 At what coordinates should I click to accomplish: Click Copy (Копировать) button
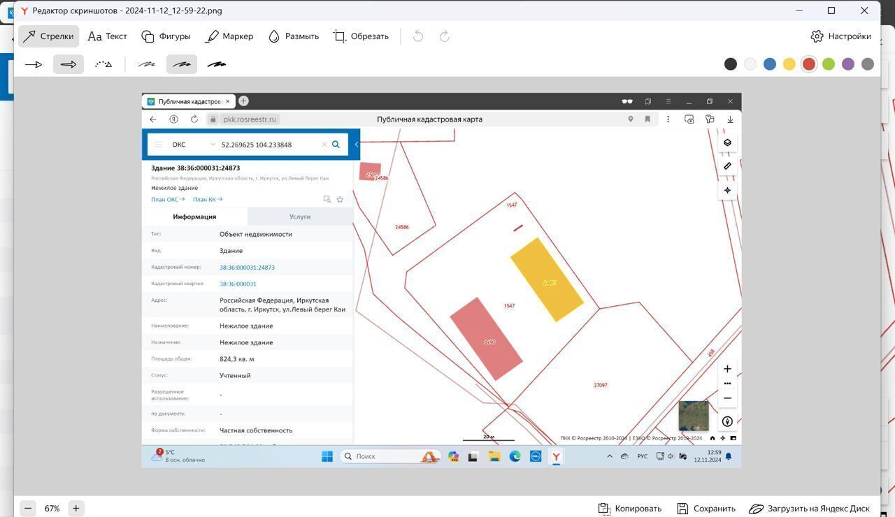(x=630, y=509)
